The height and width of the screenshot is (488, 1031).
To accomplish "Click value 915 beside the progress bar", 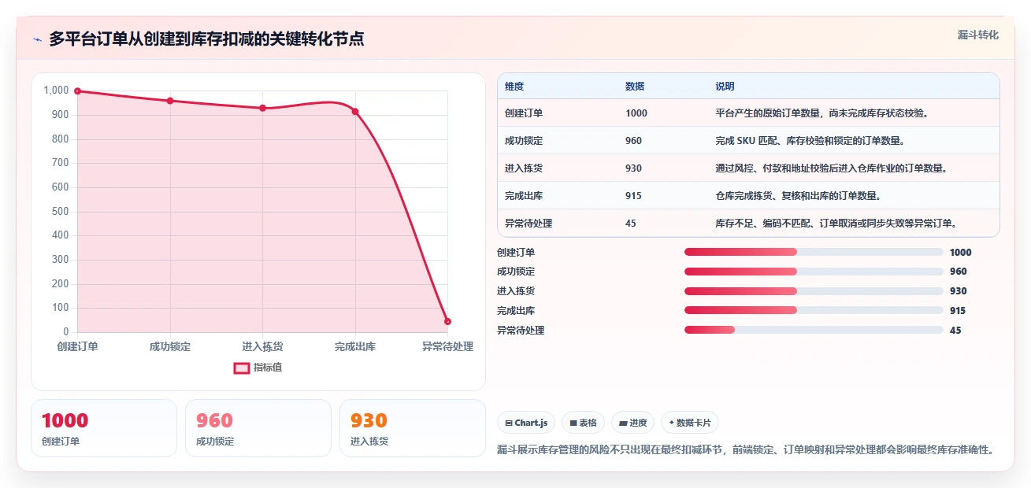I will pyautogui.click(x=958, y=311).
